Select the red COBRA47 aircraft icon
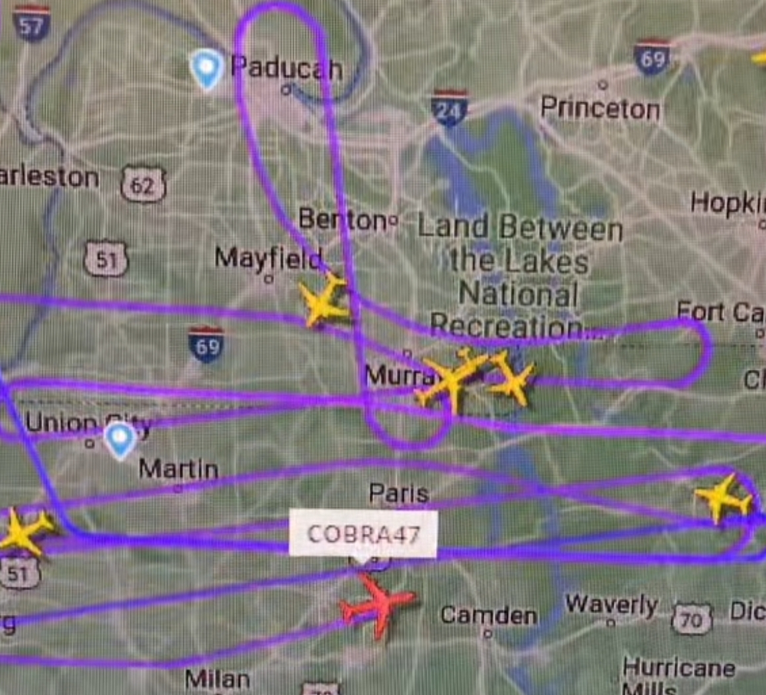This screenshot has width=766, height=695. (377, 605)
